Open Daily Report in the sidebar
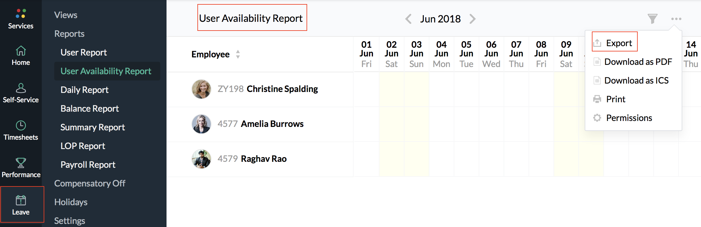 pos(85,90)
